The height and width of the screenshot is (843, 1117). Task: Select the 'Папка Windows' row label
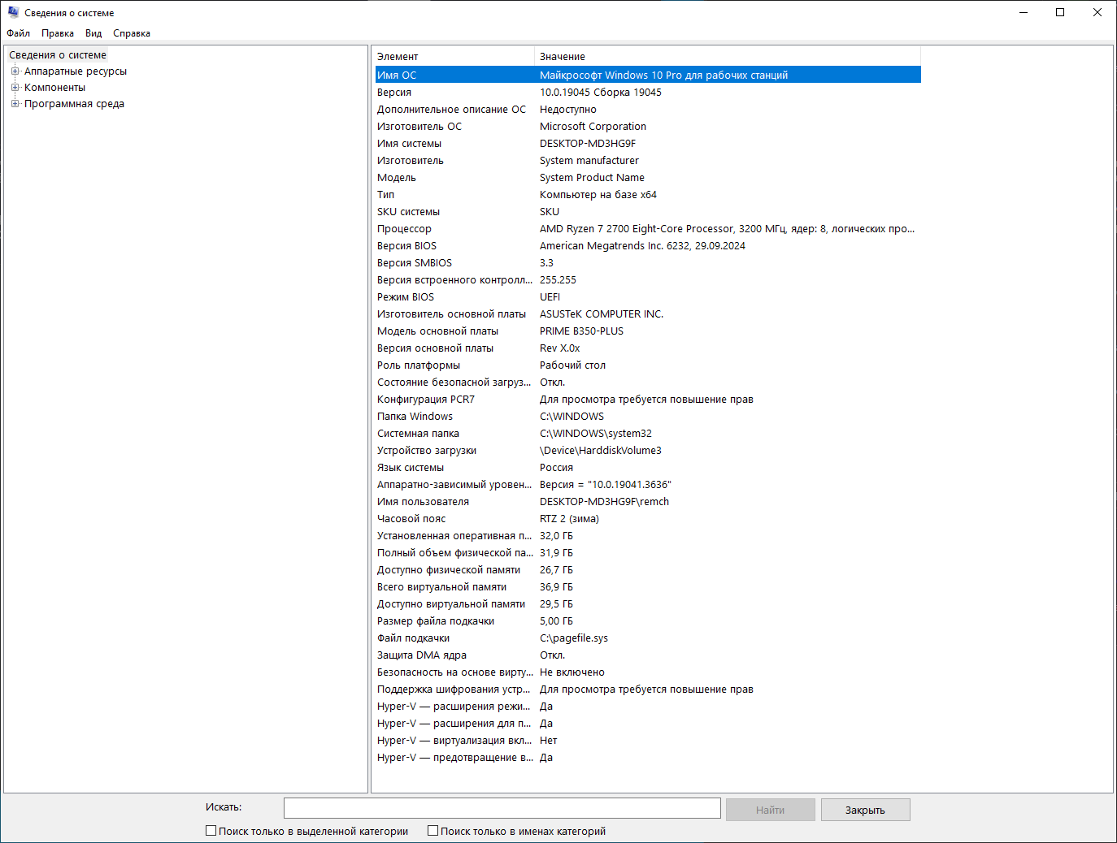pyautogui.click(x=415, y=417)
